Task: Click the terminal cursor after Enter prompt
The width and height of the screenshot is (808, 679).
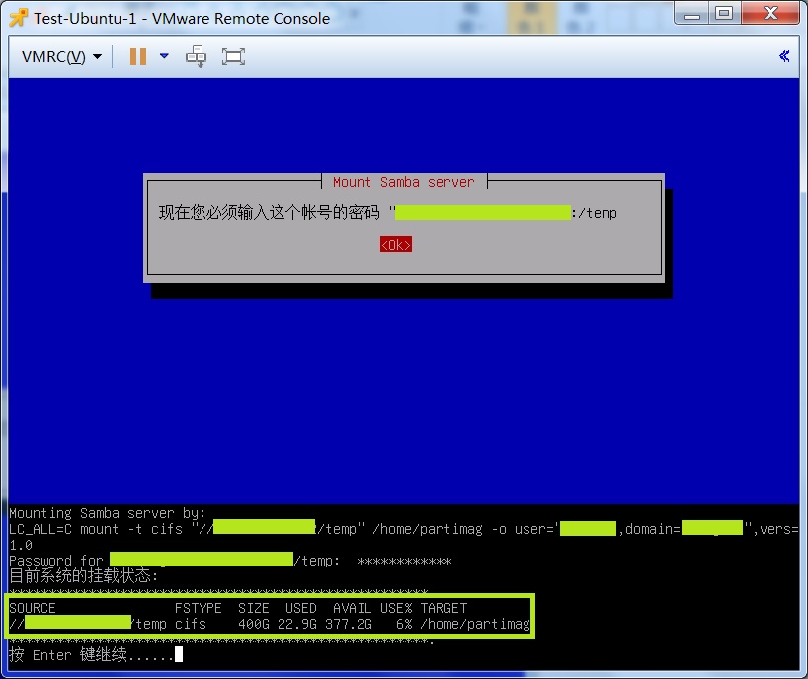Action: point(179,654)
